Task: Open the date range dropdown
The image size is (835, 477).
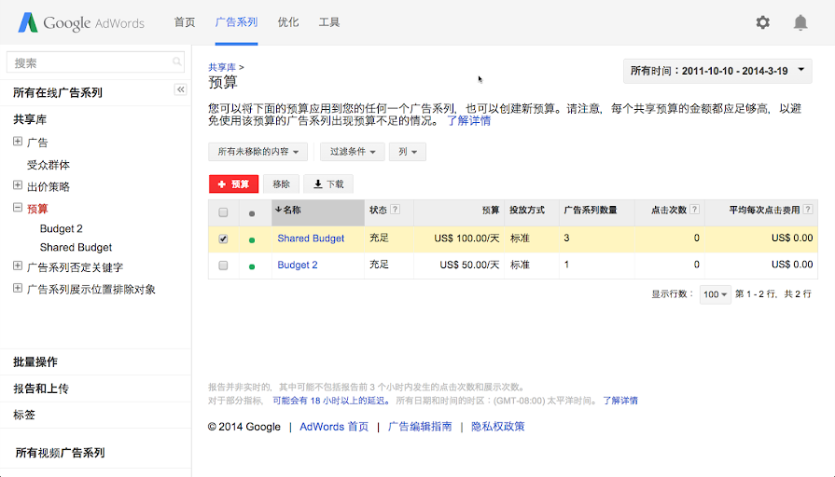Action: click(718, 71)
